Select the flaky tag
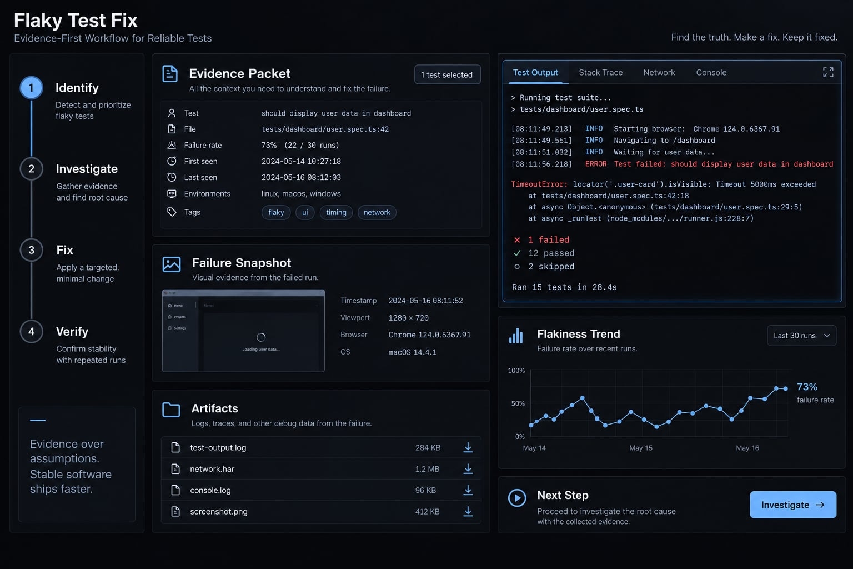The image size is (853, 569). click(x=276, y=212)
